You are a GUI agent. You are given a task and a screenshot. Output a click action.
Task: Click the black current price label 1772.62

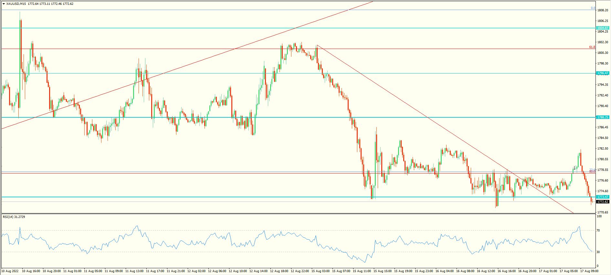pos(603,201)
